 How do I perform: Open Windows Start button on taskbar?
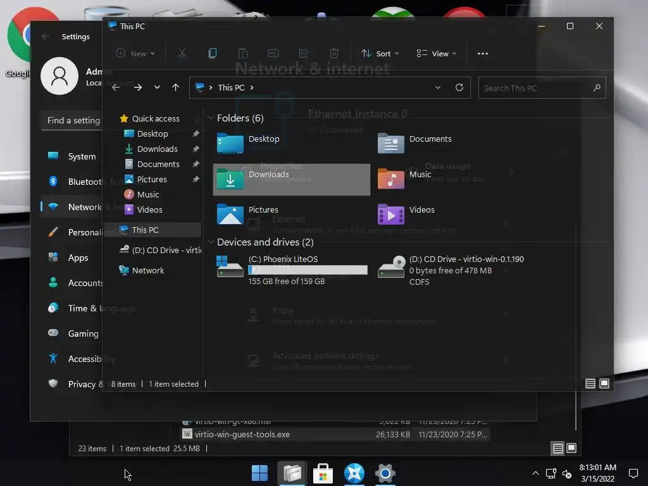(260, 473)
